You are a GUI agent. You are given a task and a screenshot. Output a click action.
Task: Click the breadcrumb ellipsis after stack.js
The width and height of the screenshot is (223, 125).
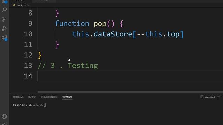29,5
